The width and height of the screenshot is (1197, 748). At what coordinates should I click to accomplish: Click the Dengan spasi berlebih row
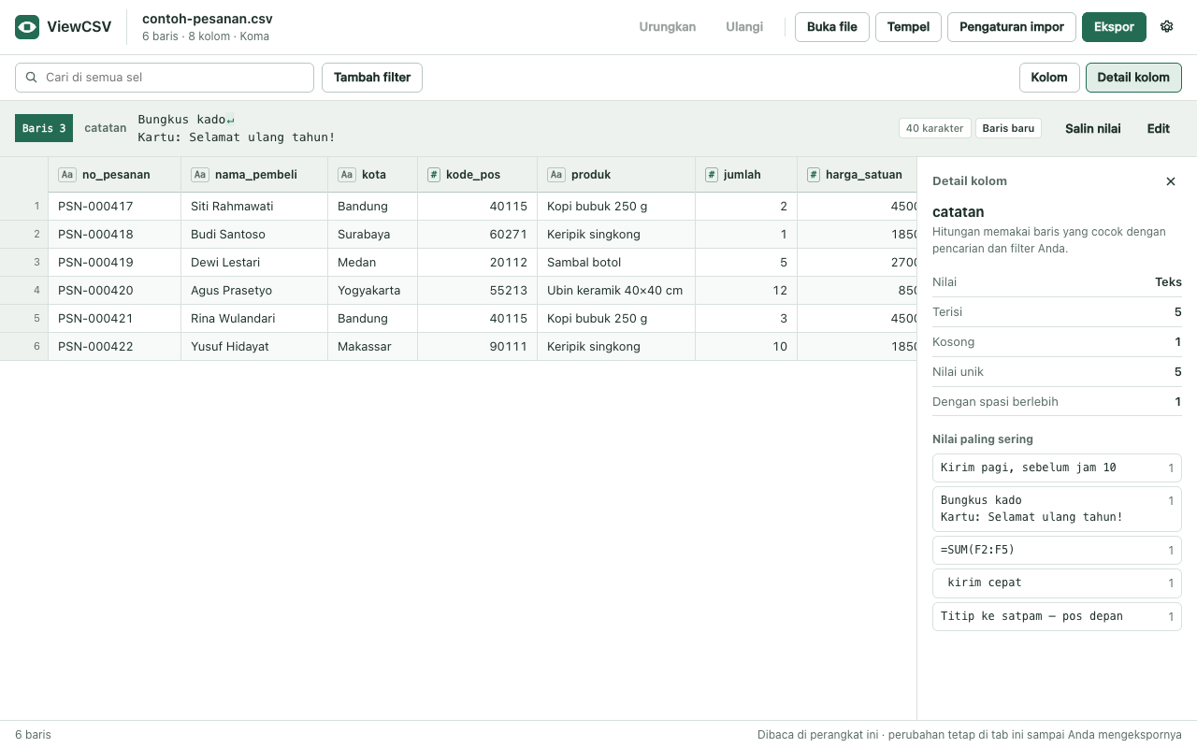(1057, 401)
